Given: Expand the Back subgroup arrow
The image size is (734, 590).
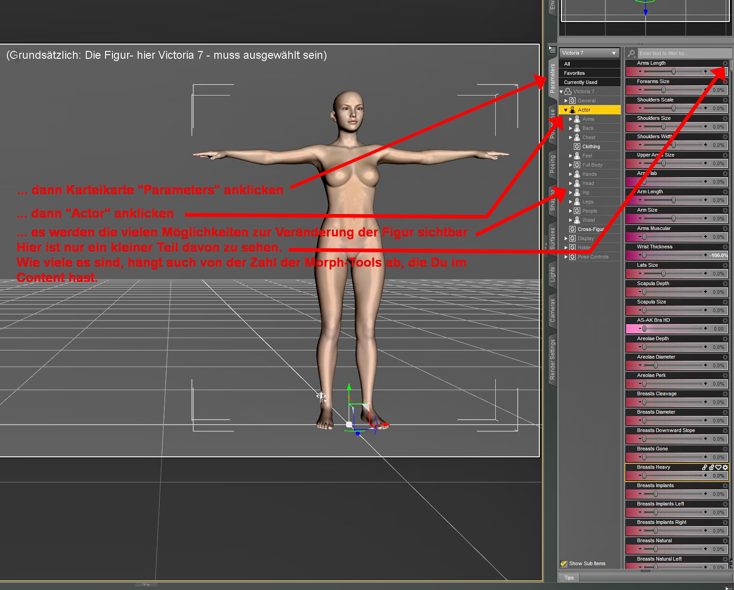Looking at the screenshot, I should pyautogui.click(x=571, y=128).
